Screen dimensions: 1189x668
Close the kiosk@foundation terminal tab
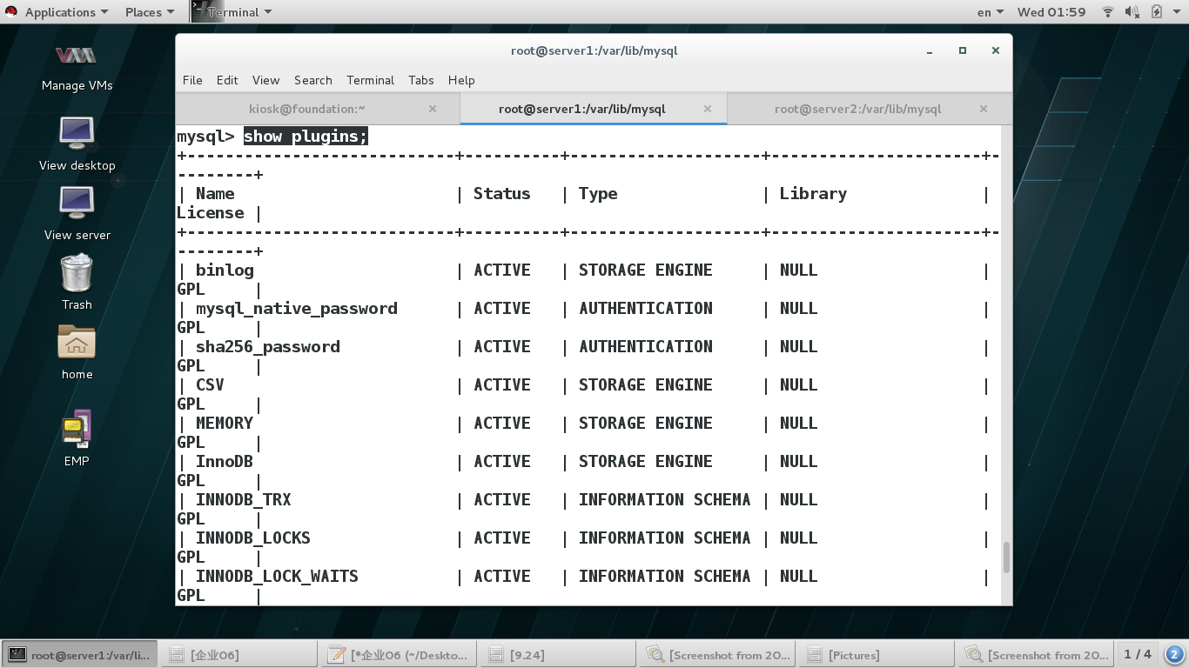point(433,109)
